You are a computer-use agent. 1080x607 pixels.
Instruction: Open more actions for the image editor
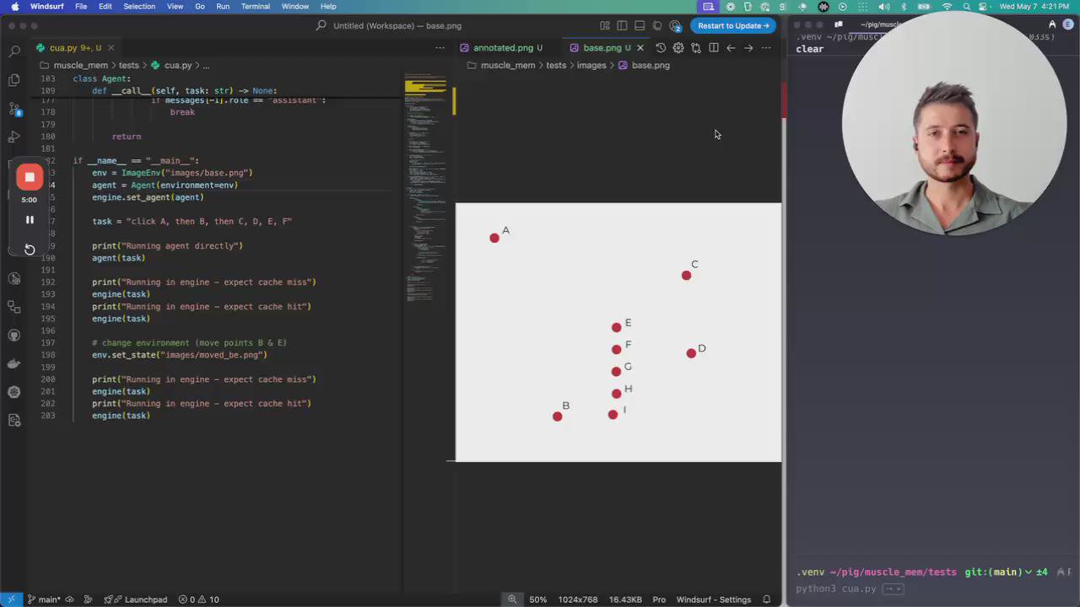766,48
